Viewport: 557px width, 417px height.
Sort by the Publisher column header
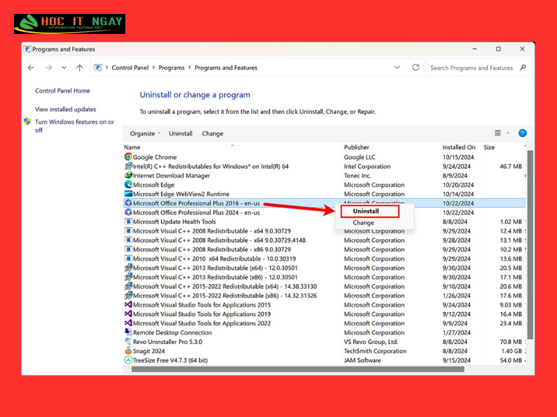[x=356, y=147]
